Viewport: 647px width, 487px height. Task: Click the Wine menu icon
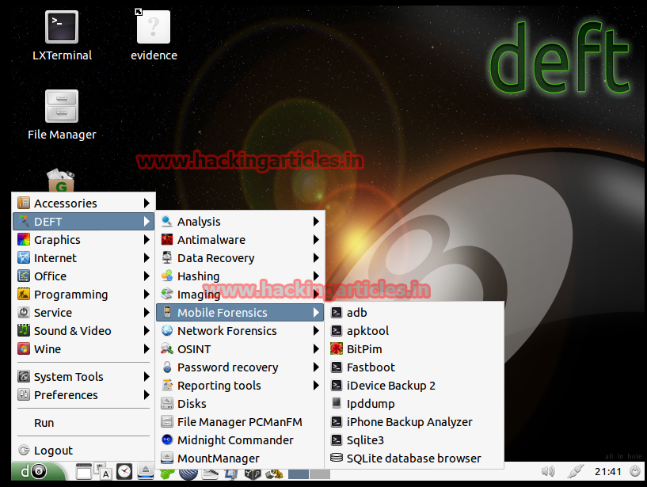coord(24,348)
